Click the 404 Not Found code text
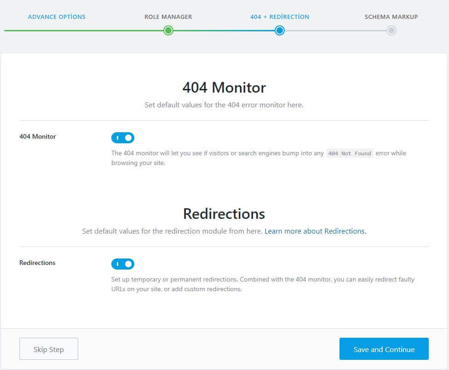 (x=350, y=153)
